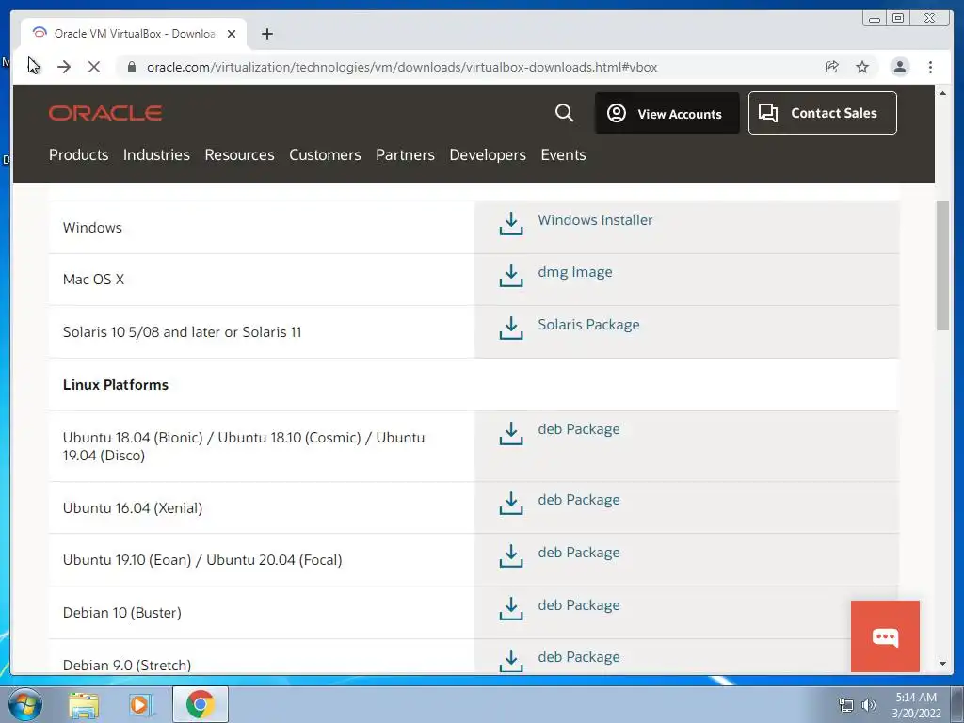Click deb Package link for Ubuntu 16.04 (Xenial)
The height and width of the screenshot is (723, 964).
pos(579,500)
